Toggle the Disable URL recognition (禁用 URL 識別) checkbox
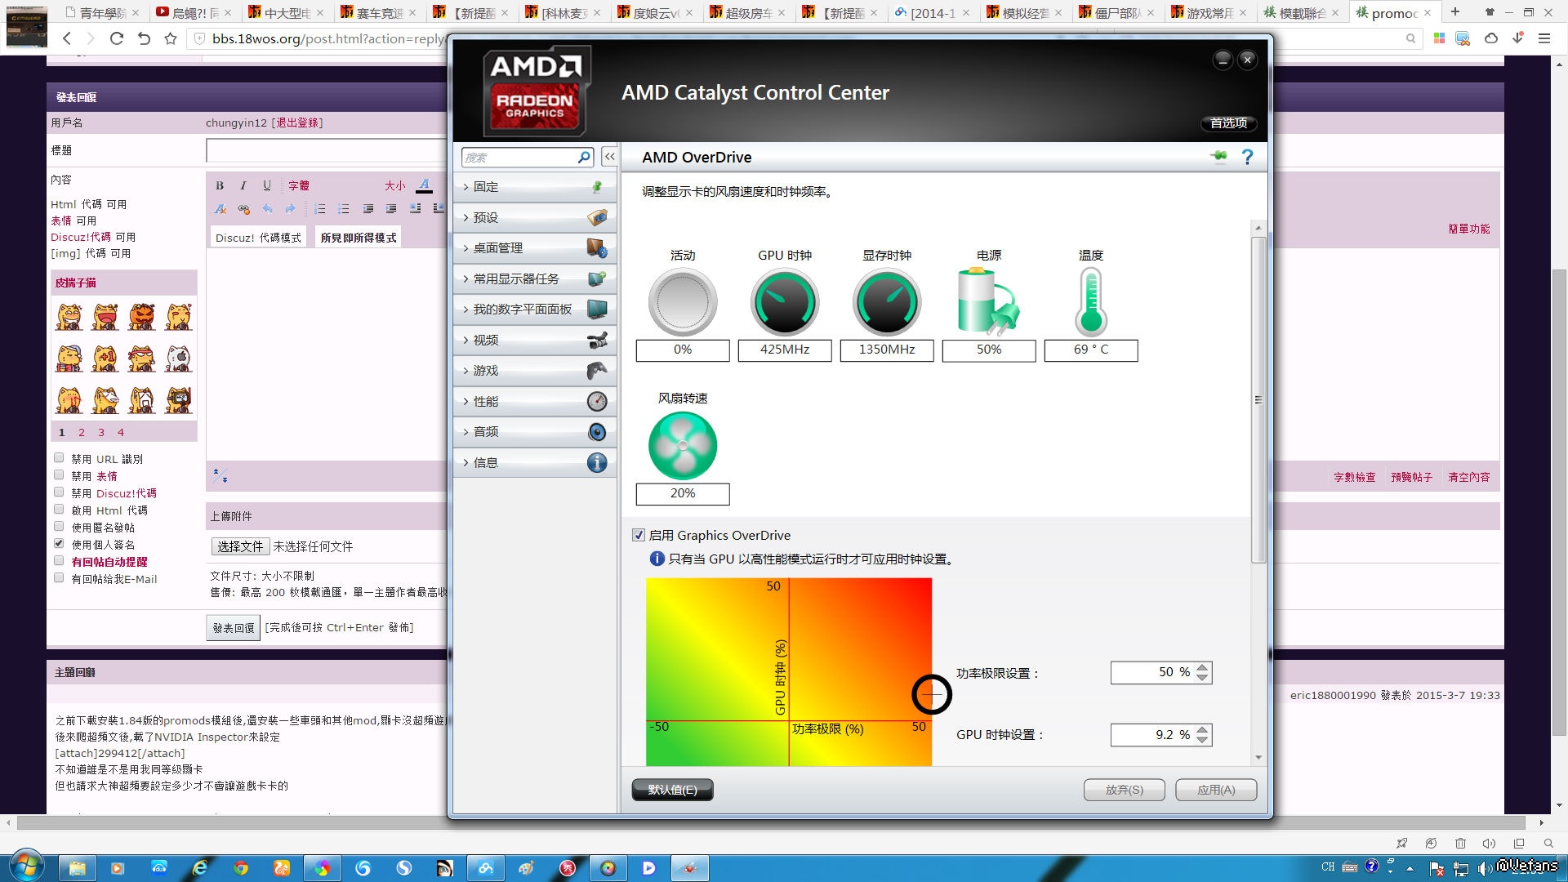This screenshot has width=1568, height=882. click(x=59, y=458)
